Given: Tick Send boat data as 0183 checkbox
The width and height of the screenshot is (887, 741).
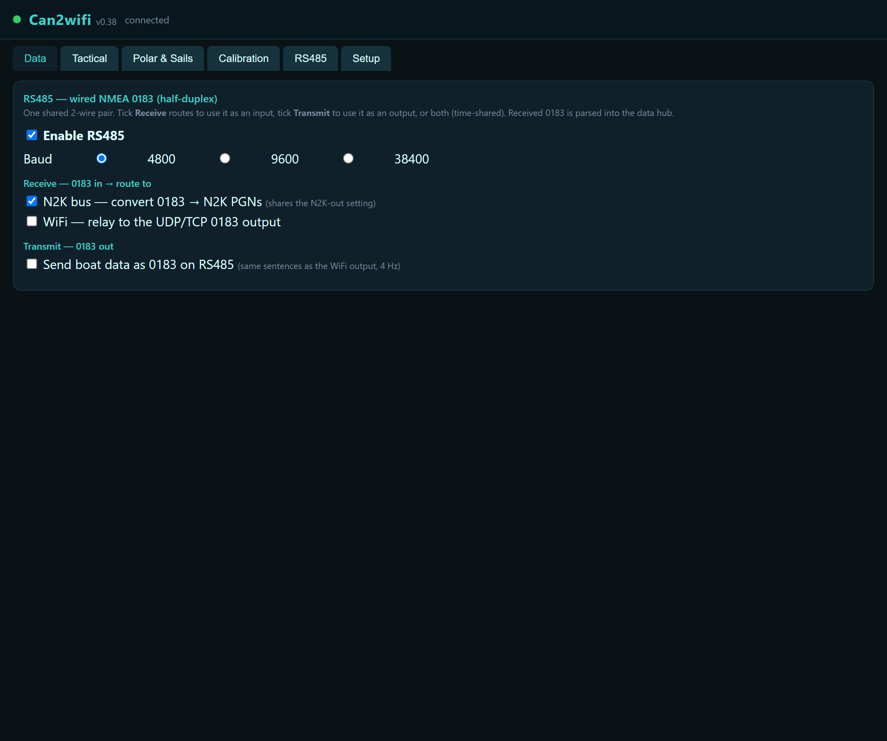Looking at the screenshot, I should [32, 264].
